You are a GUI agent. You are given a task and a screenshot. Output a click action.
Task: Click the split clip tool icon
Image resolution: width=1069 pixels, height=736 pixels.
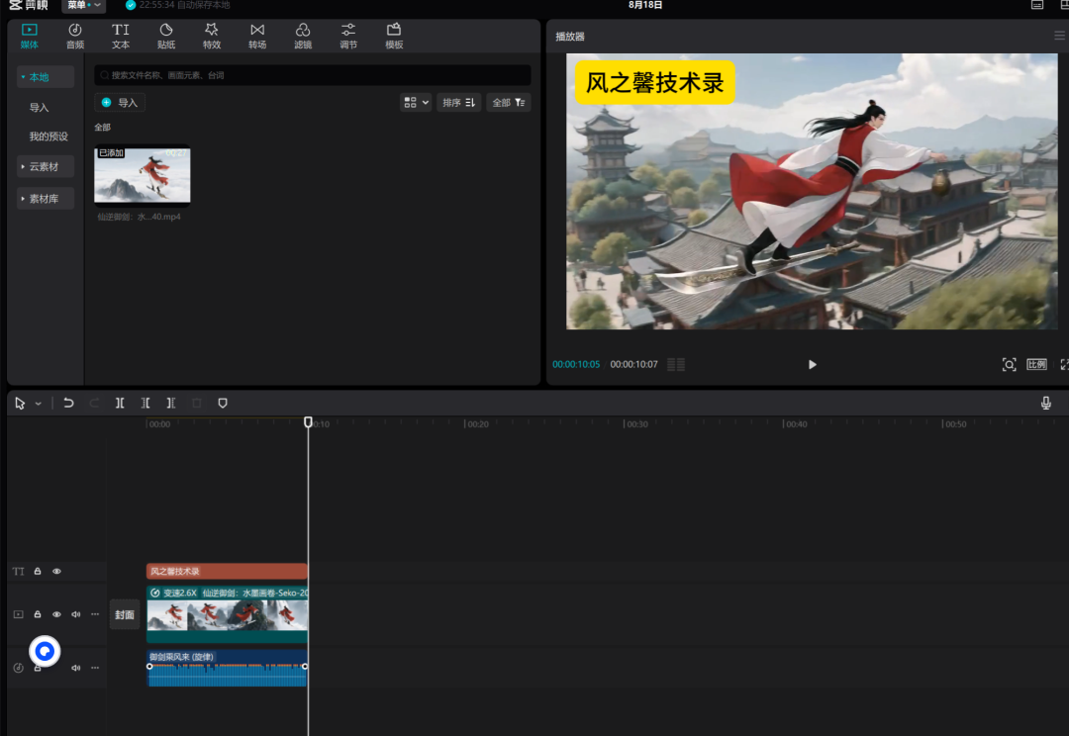pos(120,403)
